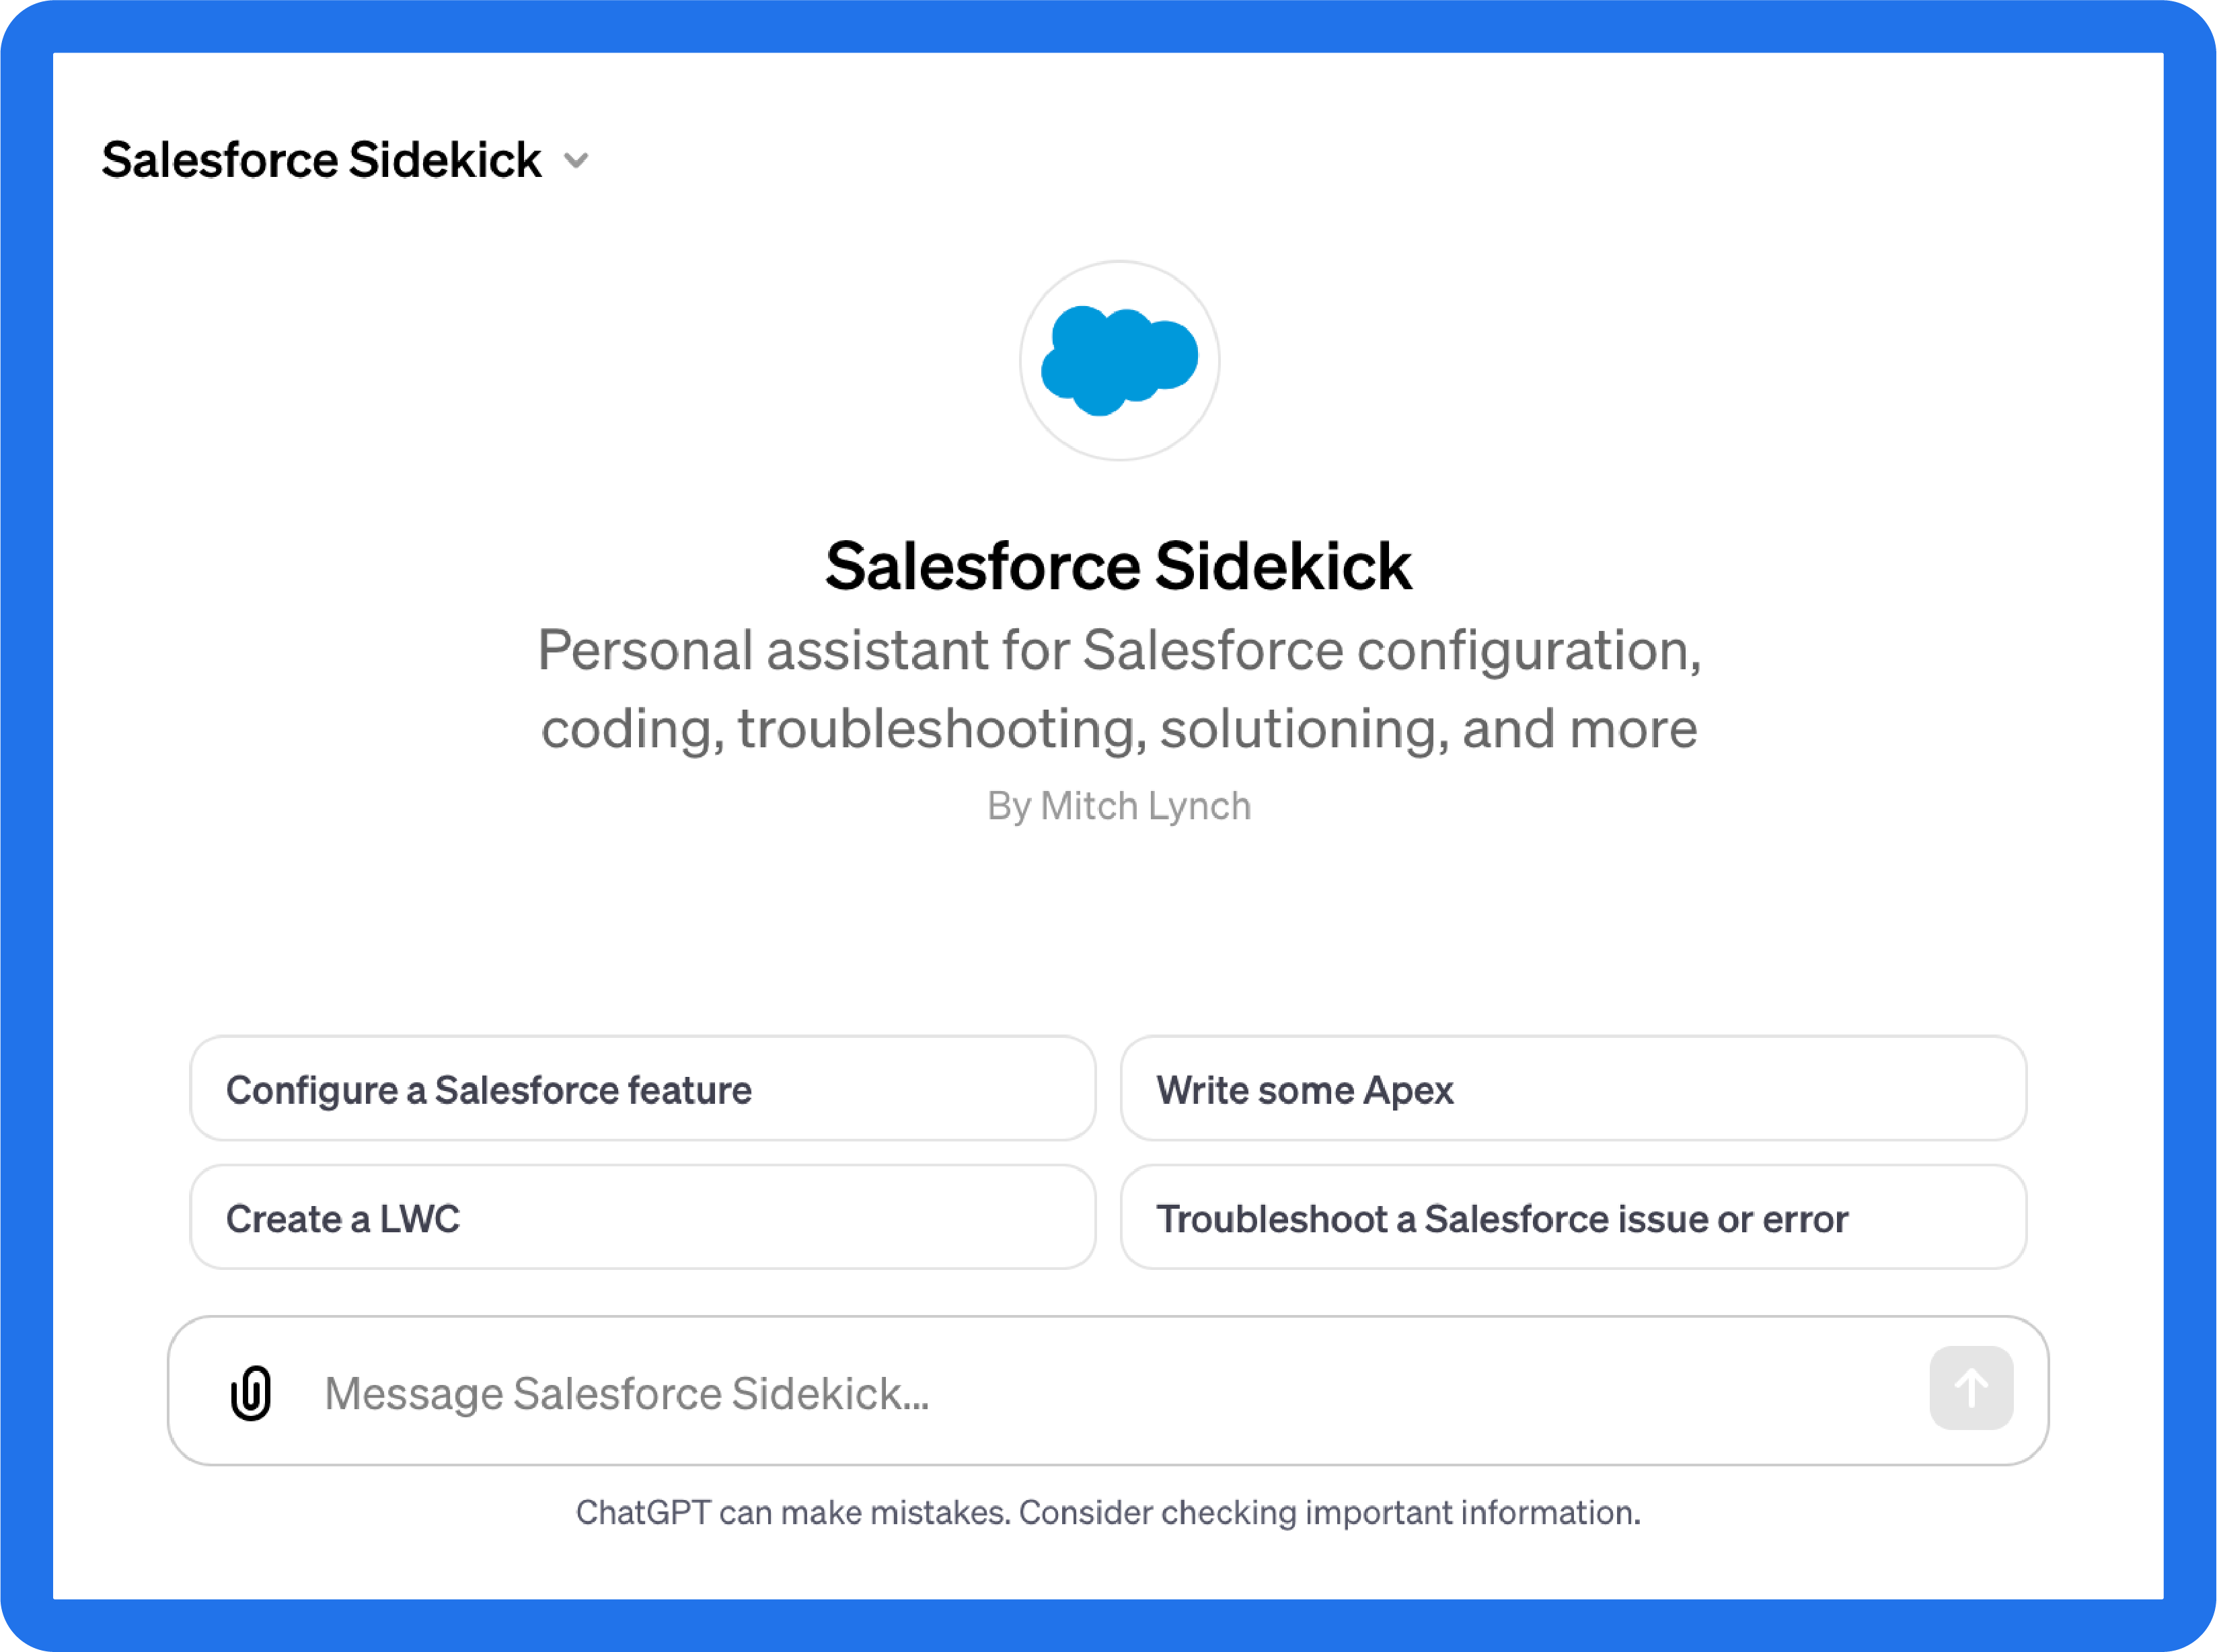
Task: Click the Salesforce Sidekick heading text
Action: 1119,565
